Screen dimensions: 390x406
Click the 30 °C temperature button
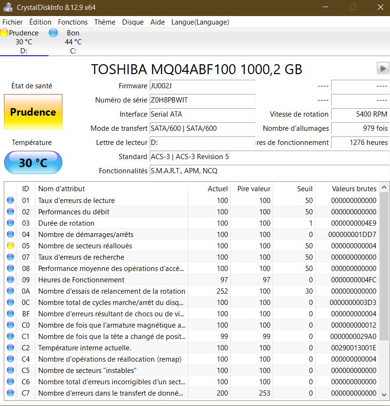33,162
